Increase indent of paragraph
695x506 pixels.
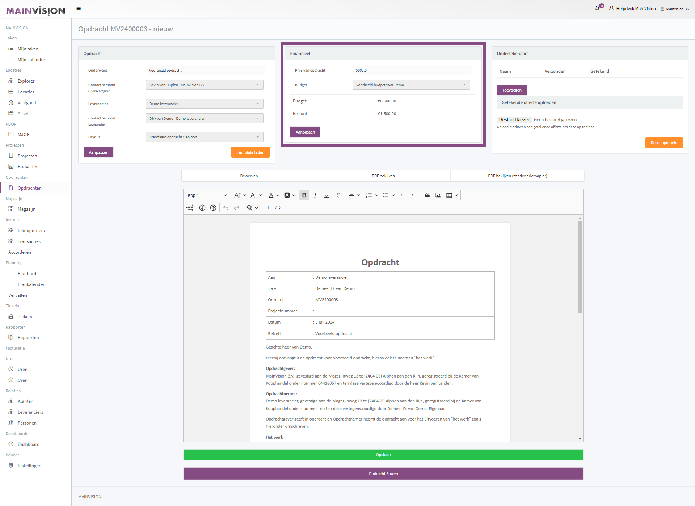(x=415, y=195)
